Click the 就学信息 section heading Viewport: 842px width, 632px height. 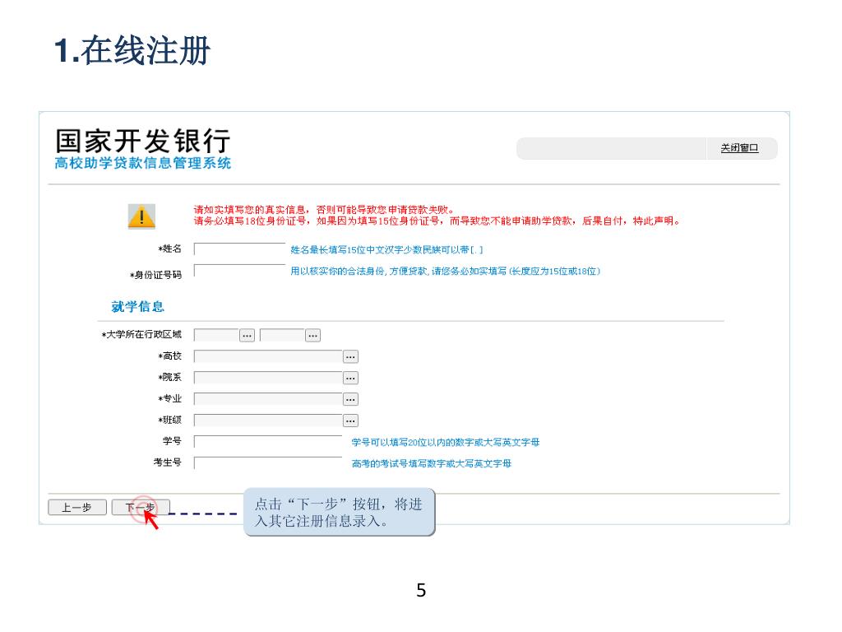tap(137, 307)
